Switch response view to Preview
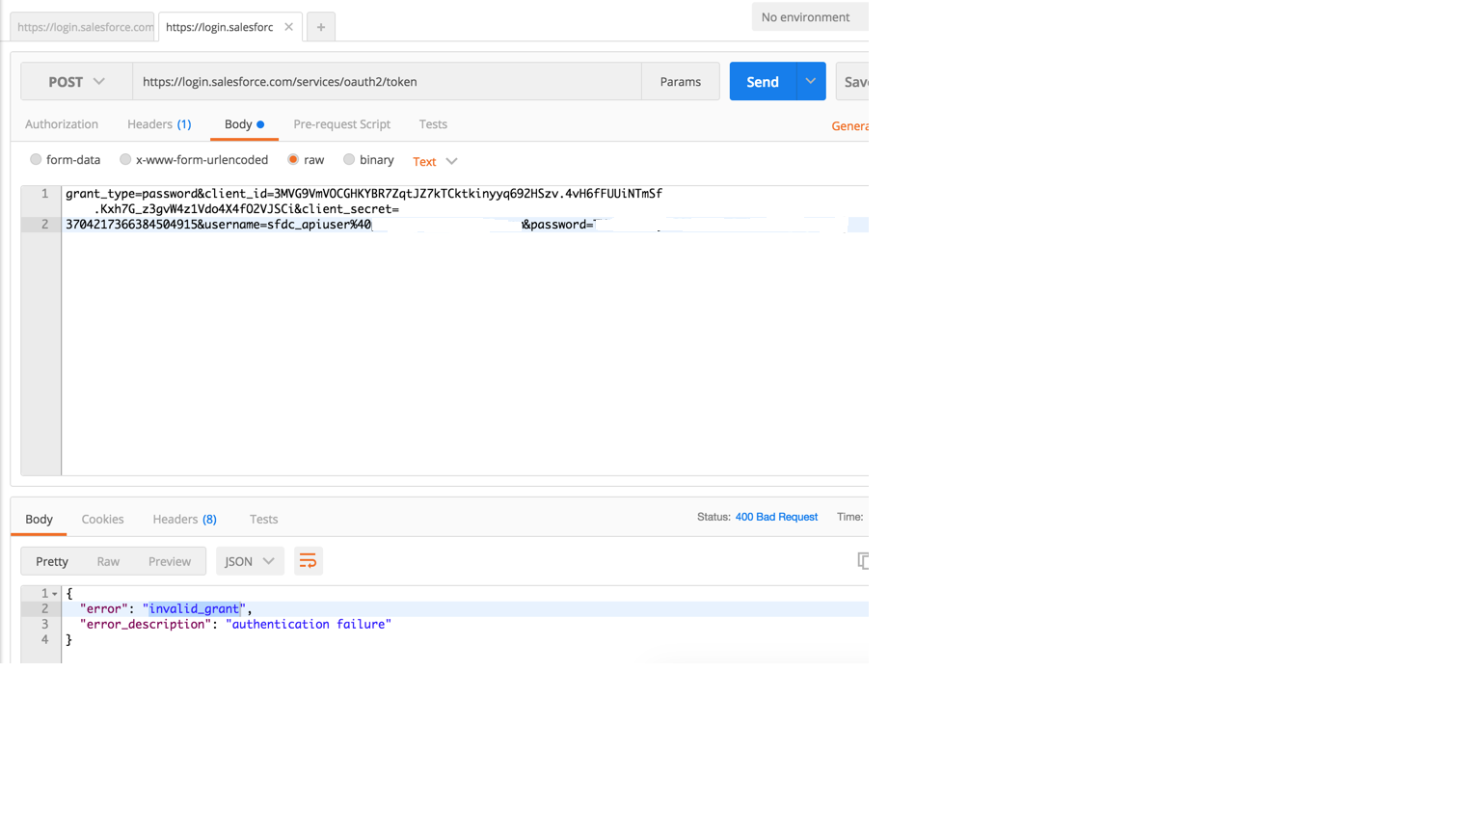The image size is (1481, 833). point(170,561)
